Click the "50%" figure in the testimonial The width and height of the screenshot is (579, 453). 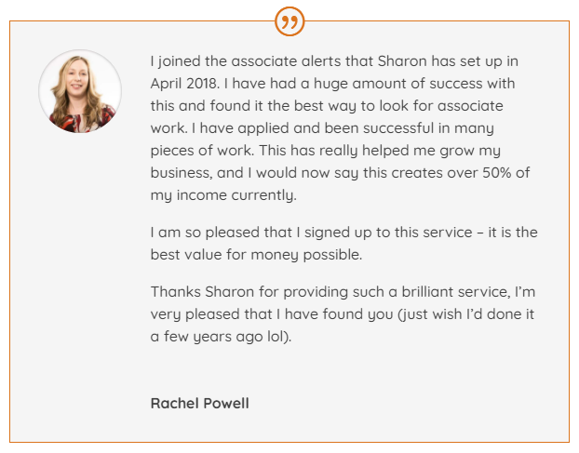click(497, 173)
